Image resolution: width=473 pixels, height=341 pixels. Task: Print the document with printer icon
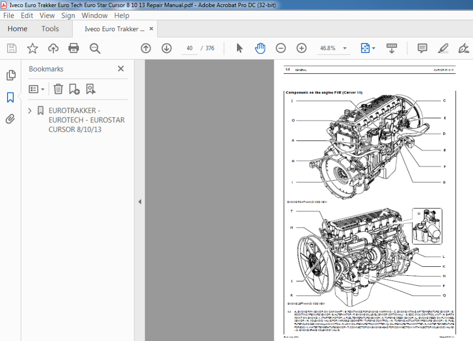(x=74, y=48)
